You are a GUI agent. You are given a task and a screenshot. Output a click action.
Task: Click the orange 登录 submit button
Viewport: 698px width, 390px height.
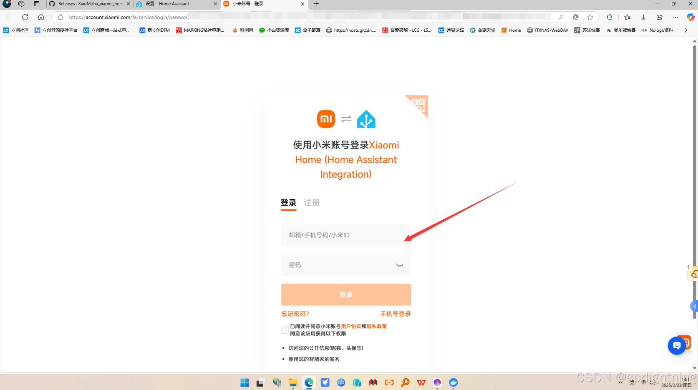coord(346,295)
